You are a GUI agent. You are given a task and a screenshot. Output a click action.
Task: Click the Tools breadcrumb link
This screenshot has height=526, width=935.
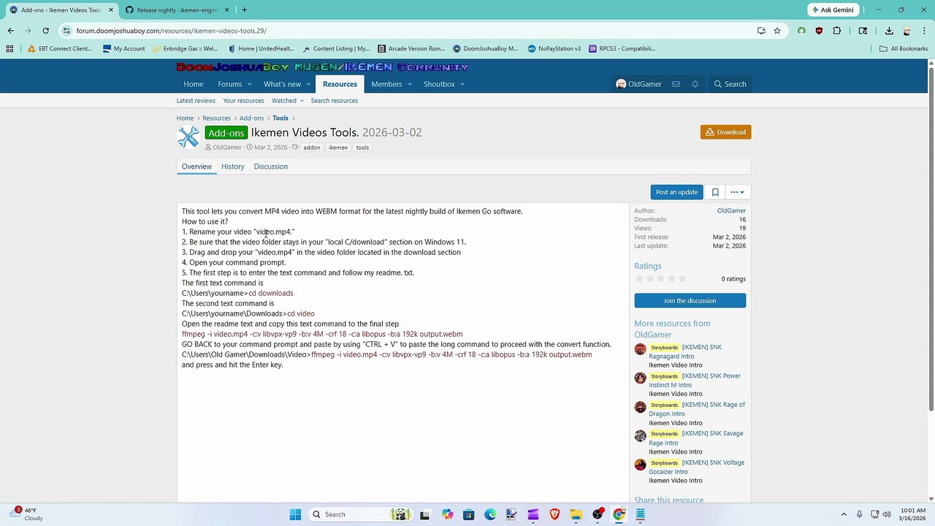(x=280, y=118)
